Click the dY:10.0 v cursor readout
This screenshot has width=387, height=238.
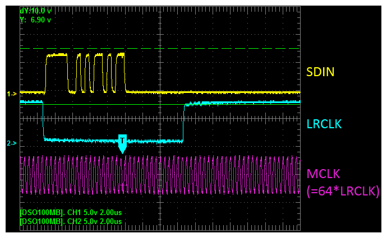point(35,11)
